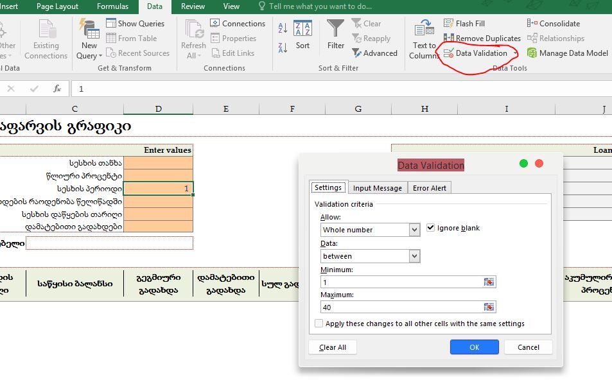612x389 pixels.
Task: Expand the Data Validation ribbon dropdown arrow
Action: (515, 54)
